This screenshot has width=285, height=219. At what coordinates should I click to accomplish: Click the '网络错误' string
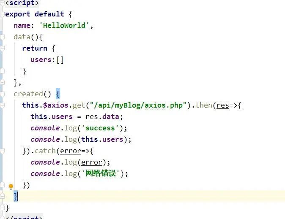point(101,173)
